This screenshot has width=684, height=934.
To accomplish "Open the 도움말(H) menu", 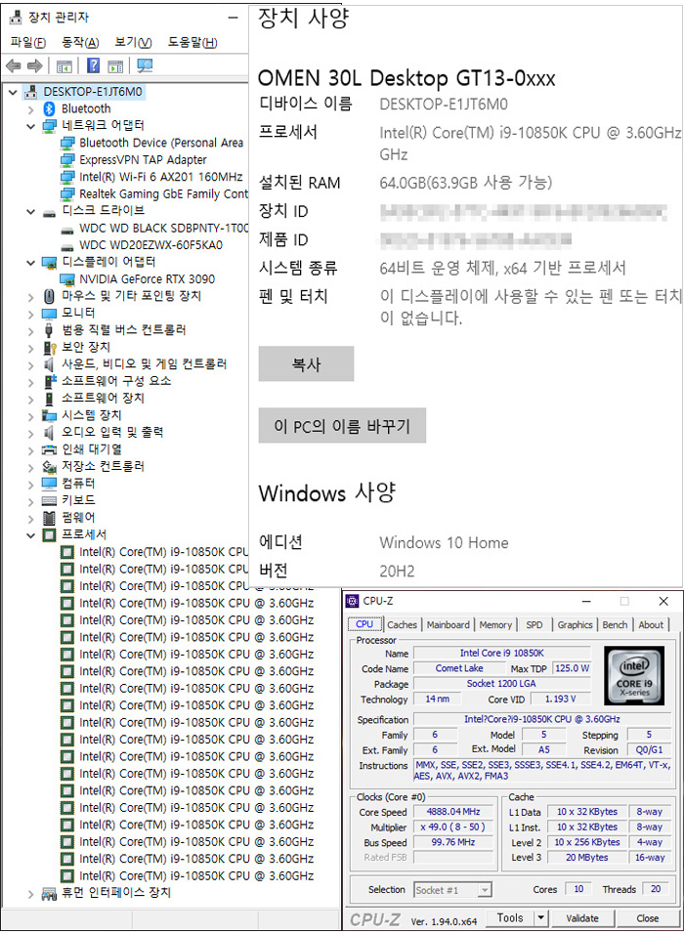I will pyautogui.click(x=192, y=42).
